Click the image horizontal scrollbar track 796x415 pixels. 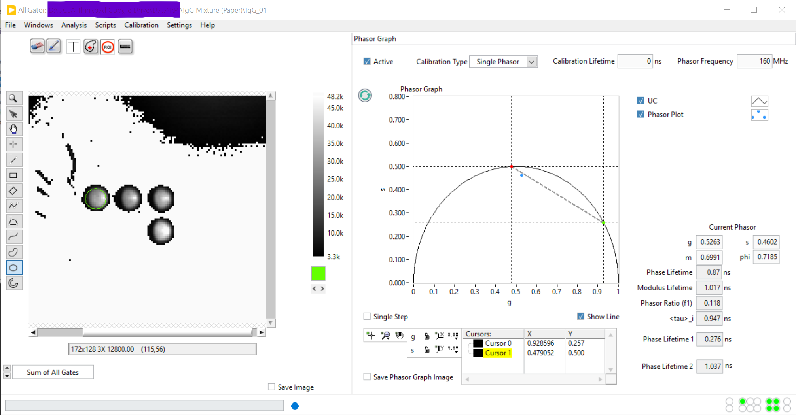pyautogui.click(x=147, y=332)
